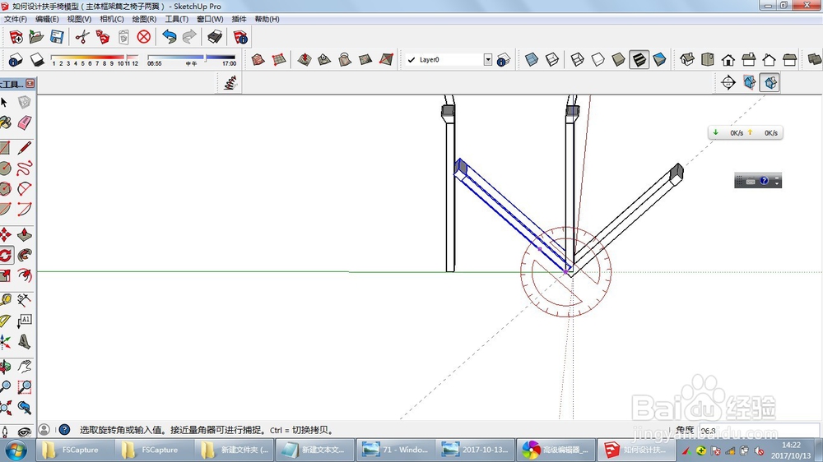The image size is (823, 462).
Task: Select the 3D Text tool
Action: pyautogui.click(x=24, y=342)
